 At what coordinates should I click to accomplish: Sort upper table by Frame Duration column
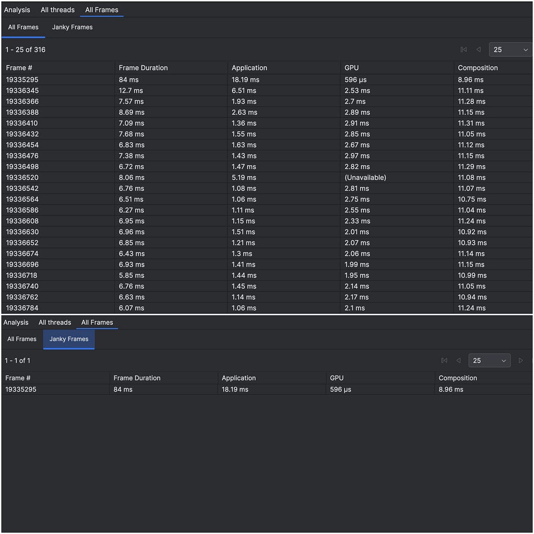coord(143,68)
